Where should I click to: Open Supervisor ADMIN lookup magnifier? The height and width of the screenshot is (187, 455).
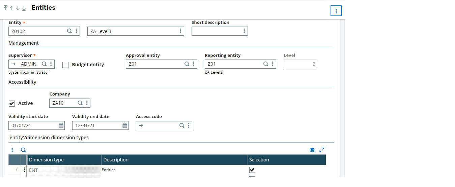[44, 64]
